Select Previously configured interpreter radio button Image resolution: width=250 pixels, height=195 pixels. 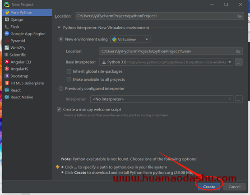pyautogui.click(x=61, y=88)
